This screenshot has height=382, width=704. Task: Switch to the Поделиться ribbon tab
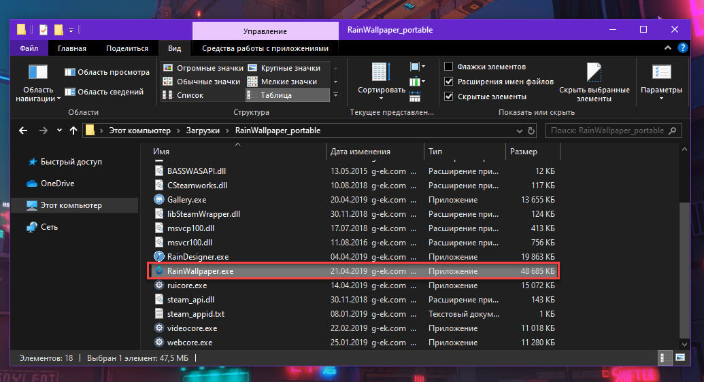coord(127,48)
